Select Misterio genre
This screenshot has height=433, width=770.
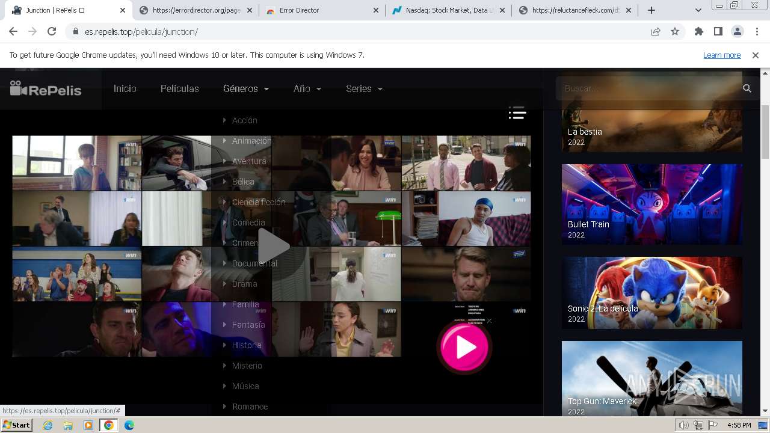click(247, 366)
